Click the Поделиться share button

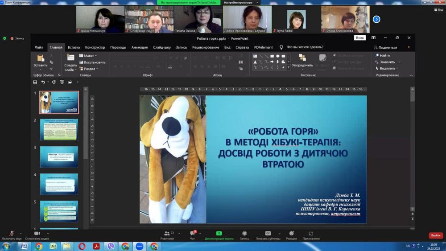385,47
